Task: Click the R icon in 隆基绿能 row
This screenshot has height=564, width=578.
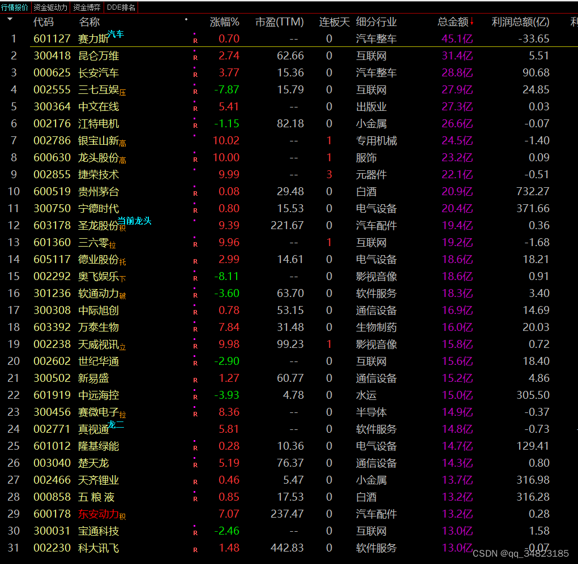Action: click(x=195, y=448)
